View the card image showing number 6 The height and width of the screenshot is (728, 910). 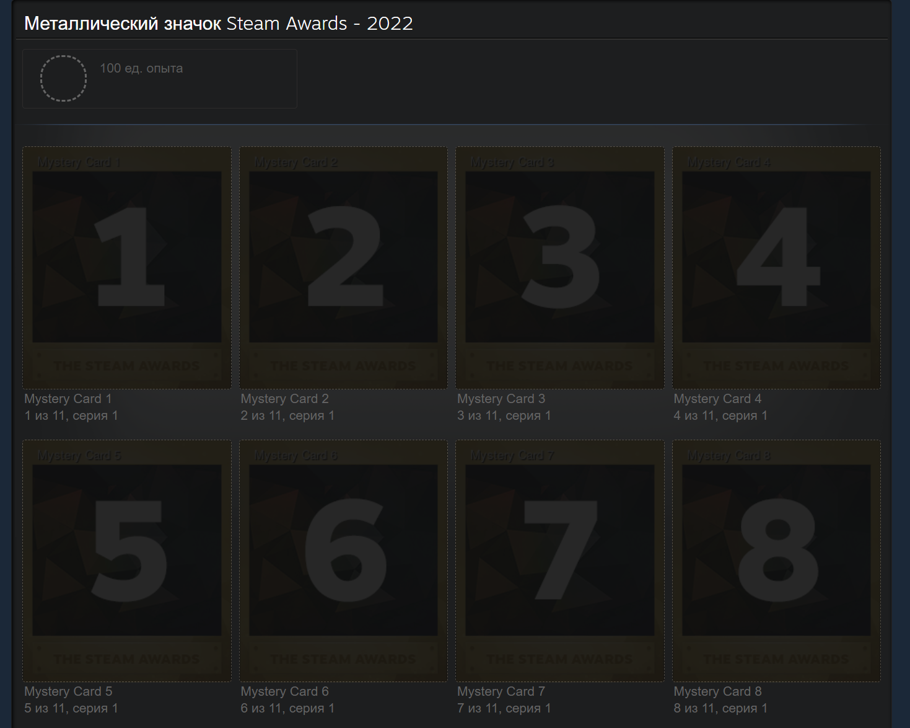point(343,561)
